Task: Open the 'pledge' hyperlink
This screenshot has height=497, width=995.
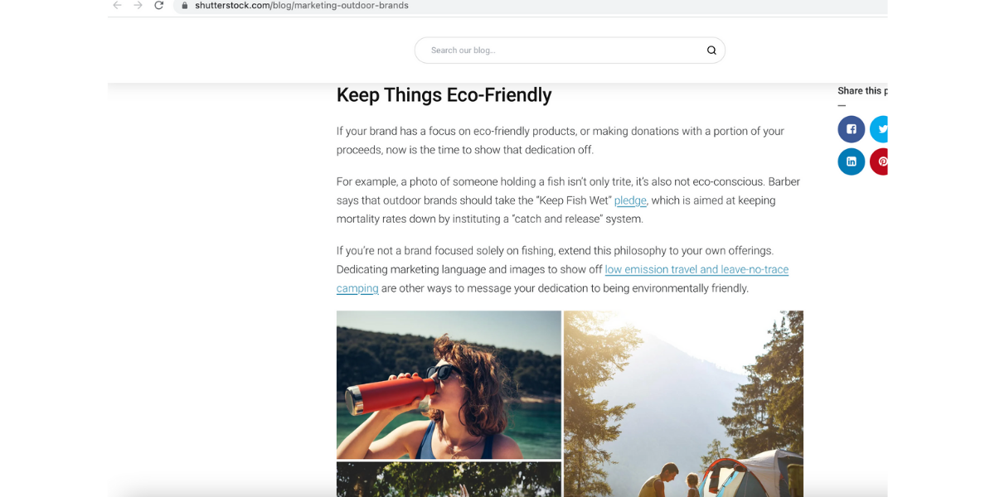Action: [x=630, y=200]
